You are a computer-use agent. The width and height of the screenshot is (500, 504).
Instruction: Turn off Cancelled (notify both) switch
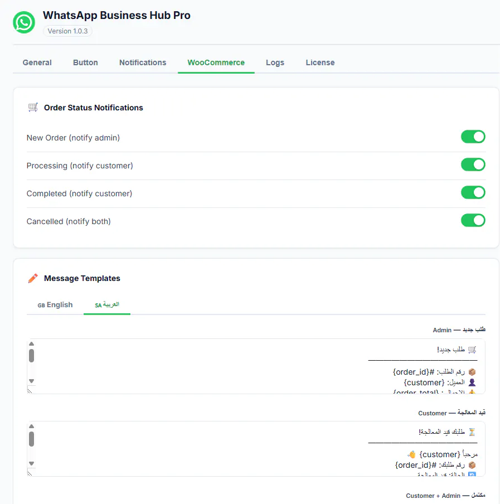(473, 221)
